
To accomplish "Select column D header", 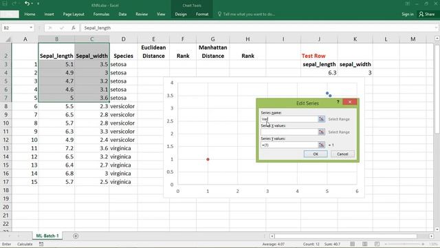I will point(124,39).
